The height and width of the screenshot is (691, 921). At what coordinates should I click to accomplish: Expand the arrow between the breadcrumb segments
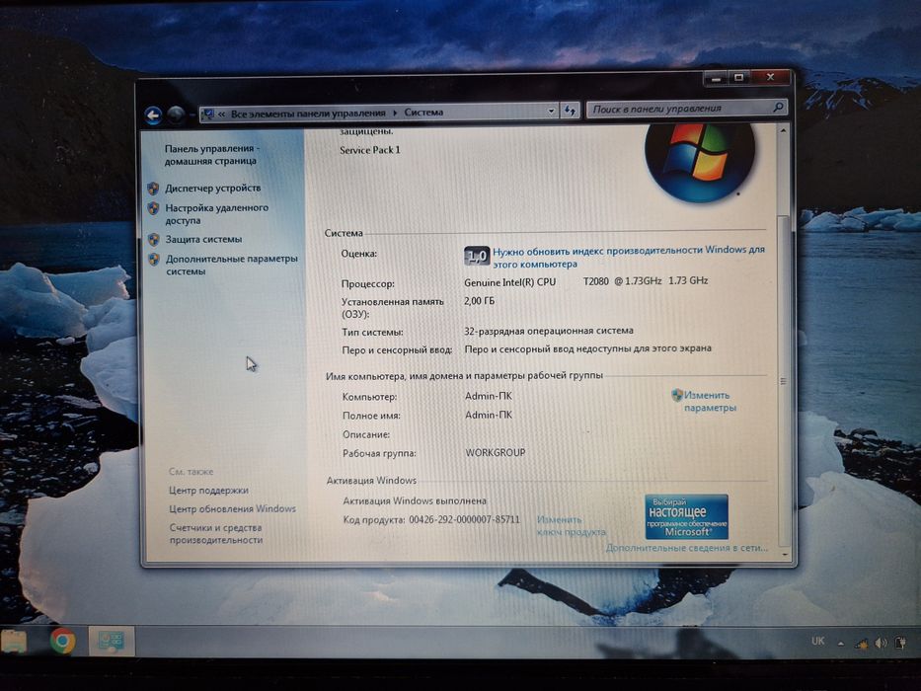click(x=395, y=113)
